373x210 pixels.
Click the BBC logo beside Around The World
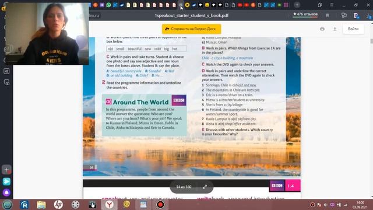pos(179,100)
